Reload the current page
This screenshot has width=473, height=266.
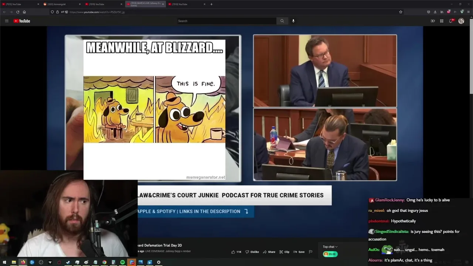click(18, 12)
